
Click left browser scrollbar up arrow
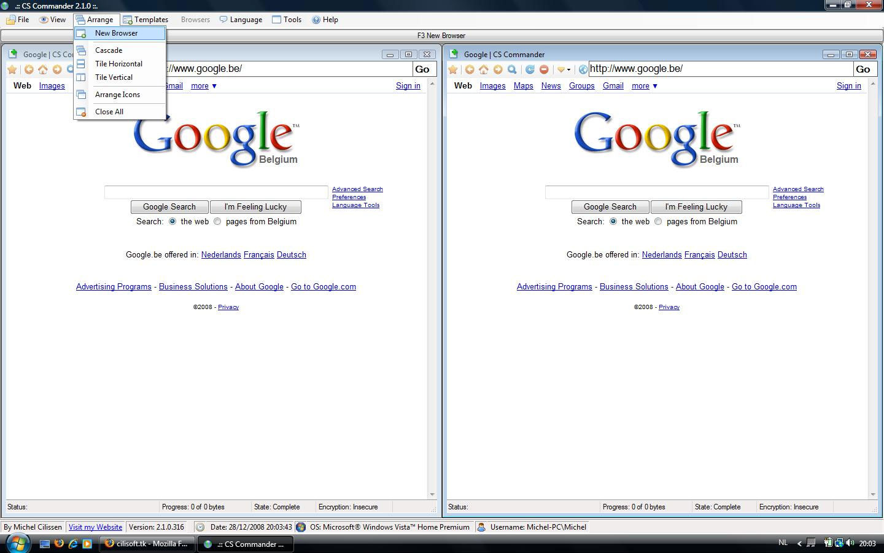coord(432,84)
